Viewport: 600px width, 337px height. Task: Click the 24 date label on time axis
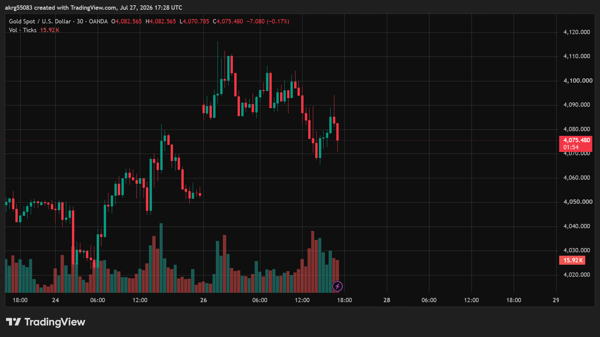(56, 300)
